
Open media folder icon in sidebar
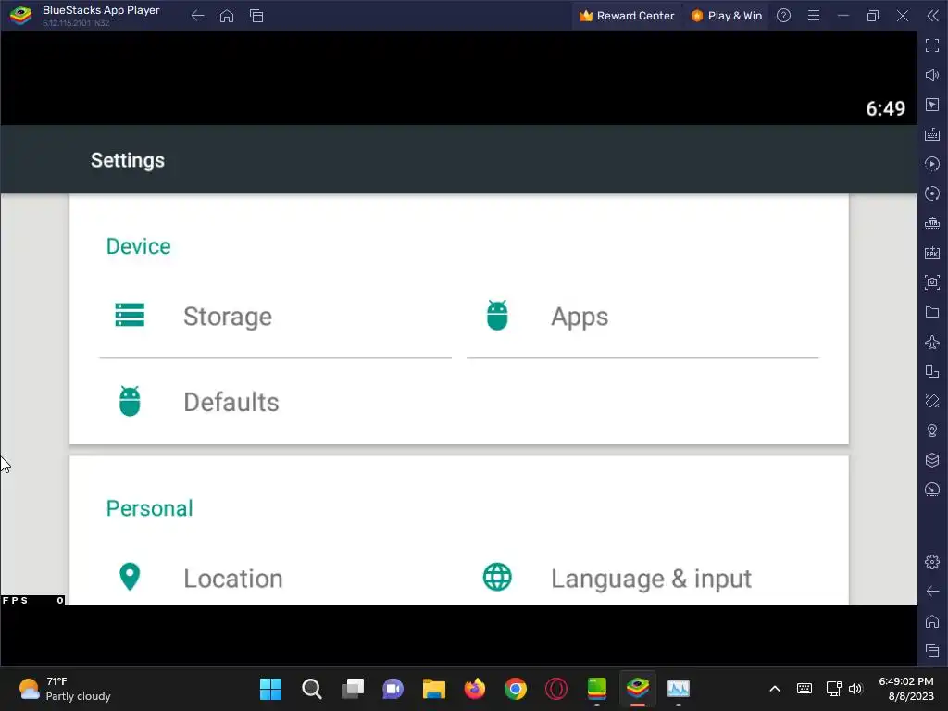click(932, 312)
